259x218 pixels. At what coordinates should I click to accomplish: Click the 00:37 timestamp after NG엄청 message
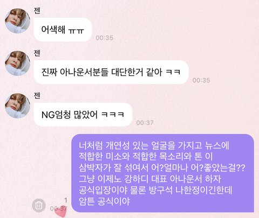tap(145, 123)
